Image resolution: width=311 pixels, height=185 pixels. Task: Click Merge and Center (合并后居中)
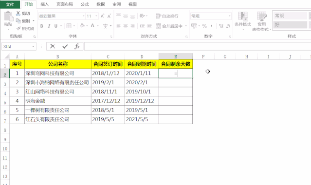click(169, 26)
